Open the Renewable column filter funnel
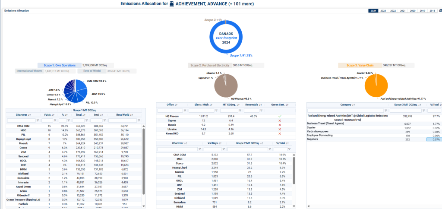 [261, 111]
